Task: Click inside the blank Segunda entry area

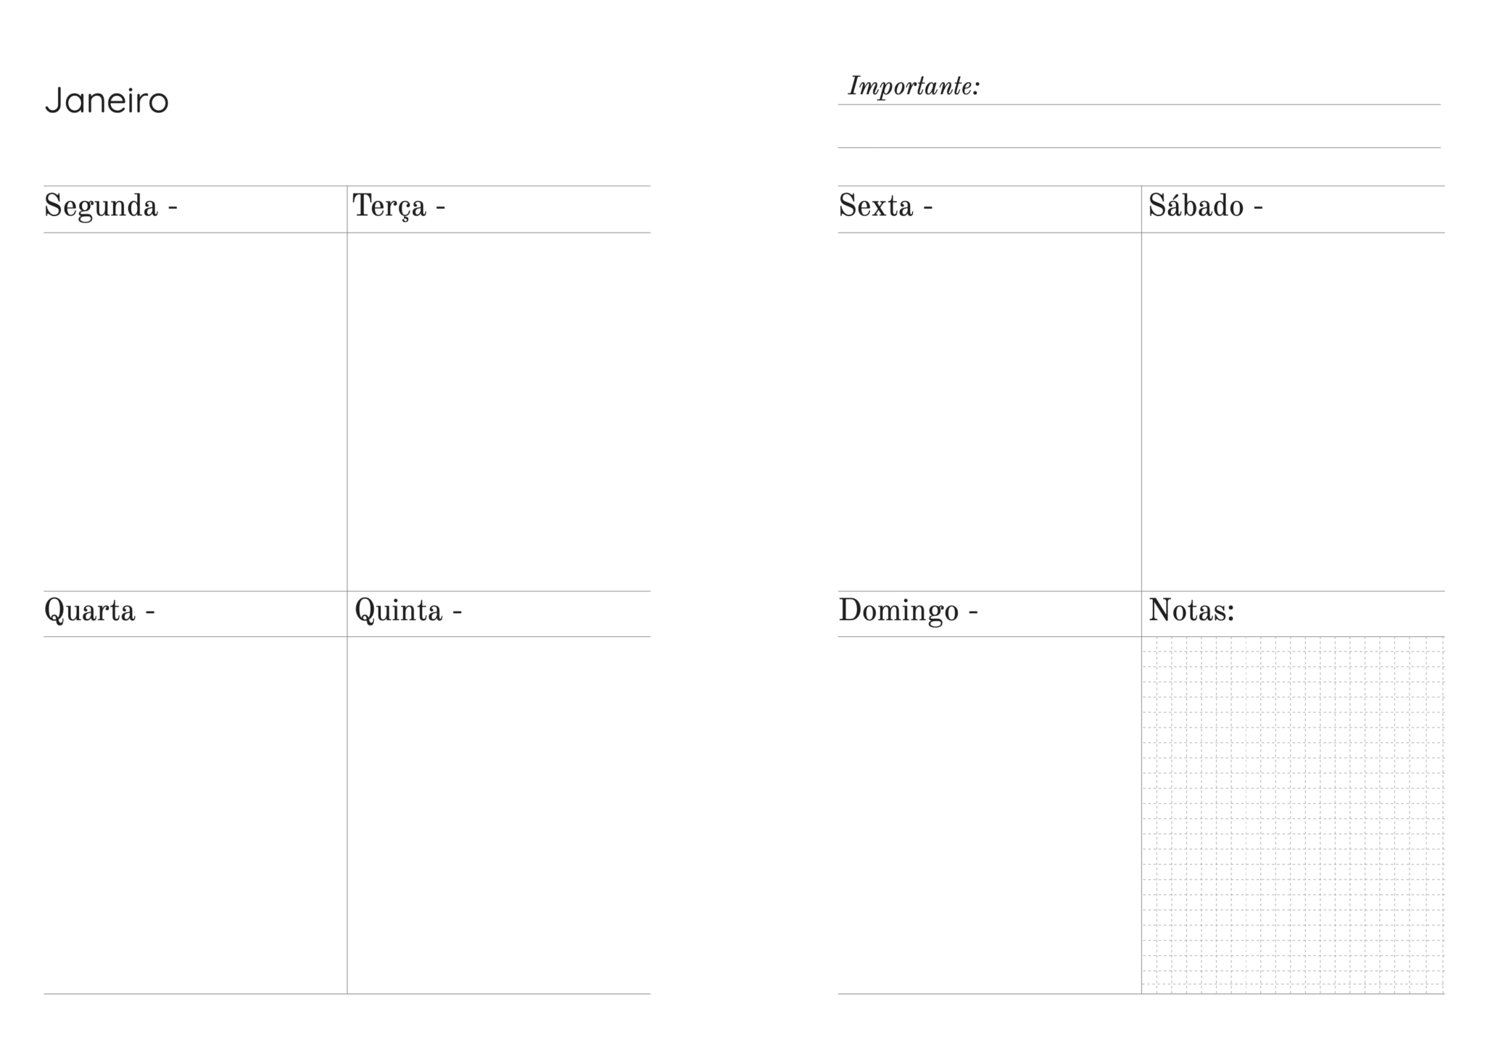Action: 195,411
